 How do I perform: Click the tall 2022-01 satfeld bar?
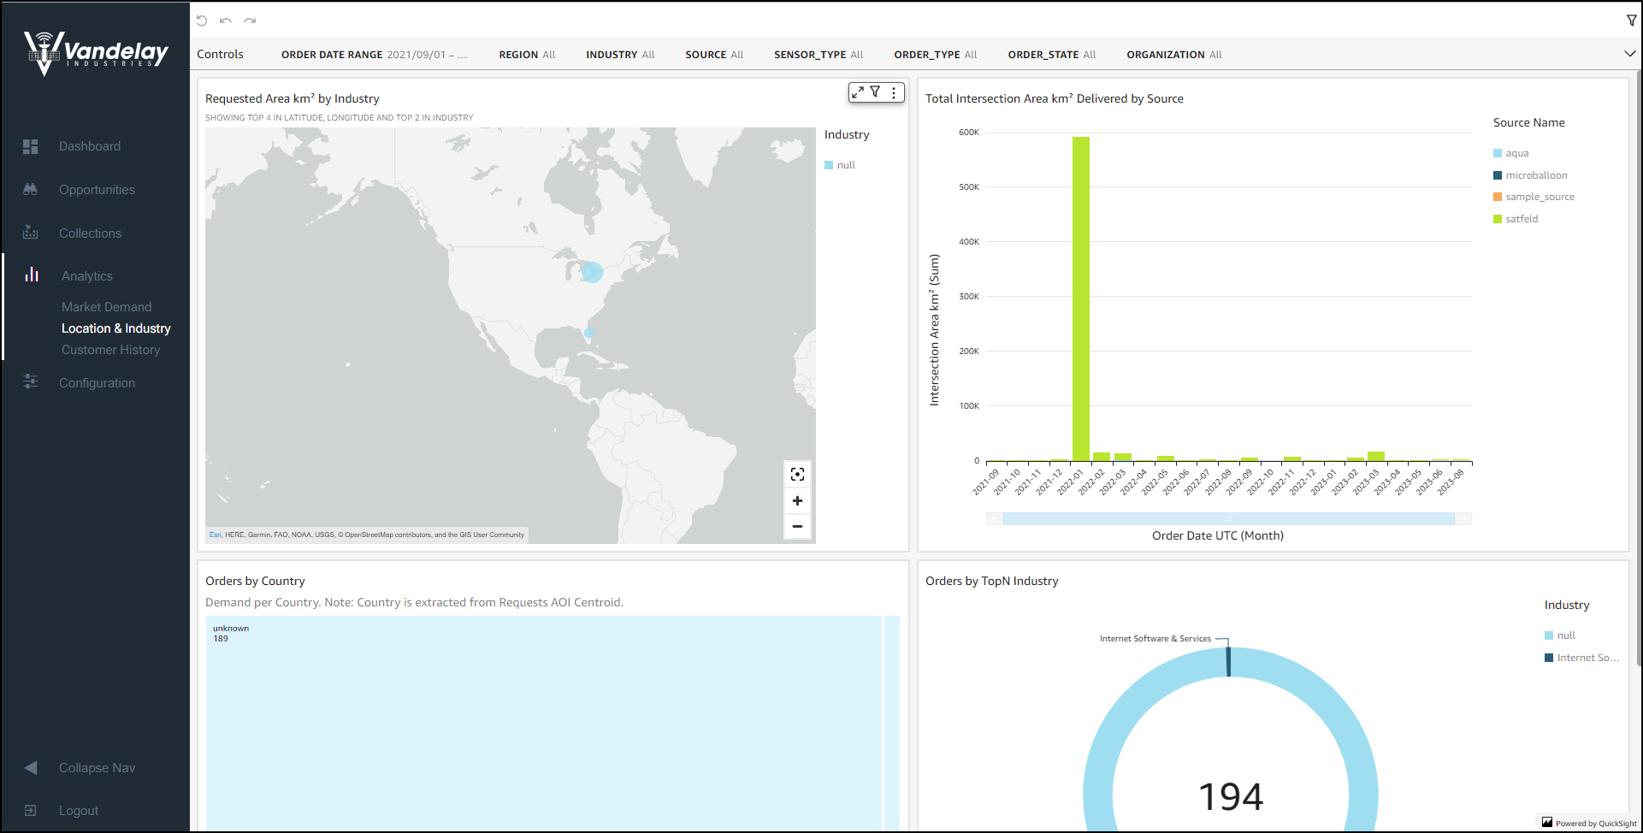1081,298
